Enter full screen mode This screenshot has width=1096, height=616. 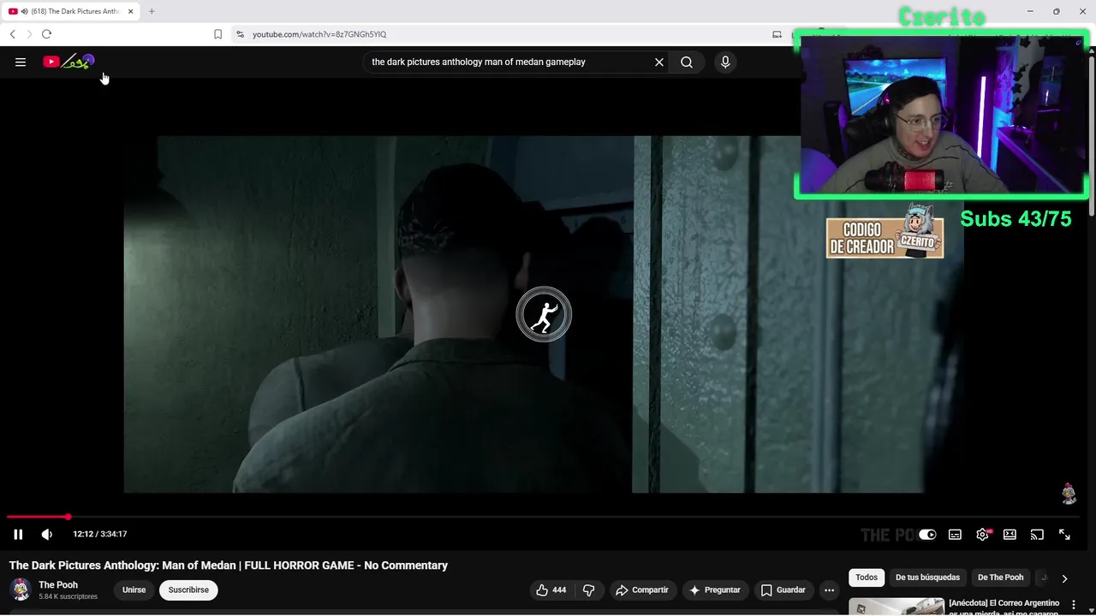[1064, 535]
